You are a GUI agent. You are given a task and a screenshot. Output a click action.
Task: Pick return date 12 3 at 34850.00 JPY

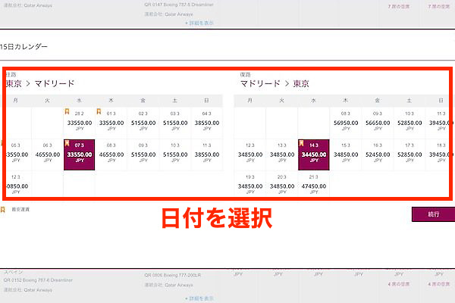[250, 155]
